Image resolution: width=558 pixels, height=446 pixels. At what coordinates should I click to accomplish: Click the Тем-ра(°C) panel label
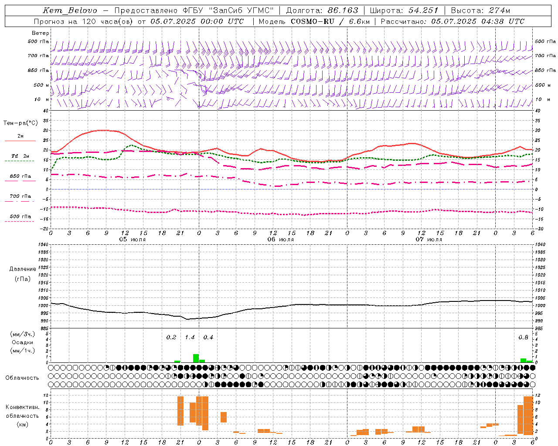point(20,123)
